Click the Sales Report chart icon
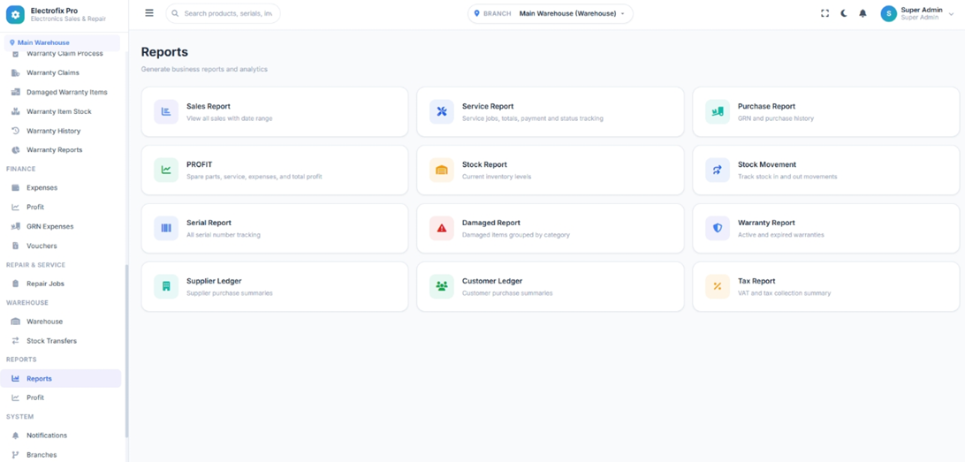Viewport: 965px width, 462px height. point(166,112)
